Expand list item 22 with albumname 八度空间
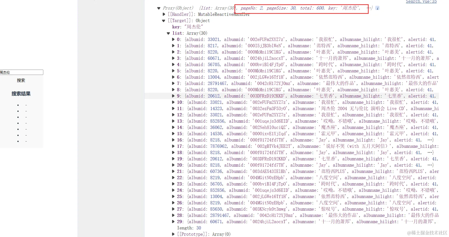This screenshot has height=237, width=449. [x=173, y=178]
